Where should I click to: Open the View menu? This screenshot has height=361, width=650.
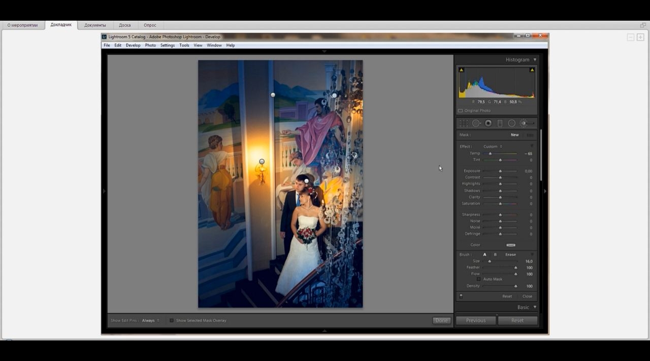(198, 45)
